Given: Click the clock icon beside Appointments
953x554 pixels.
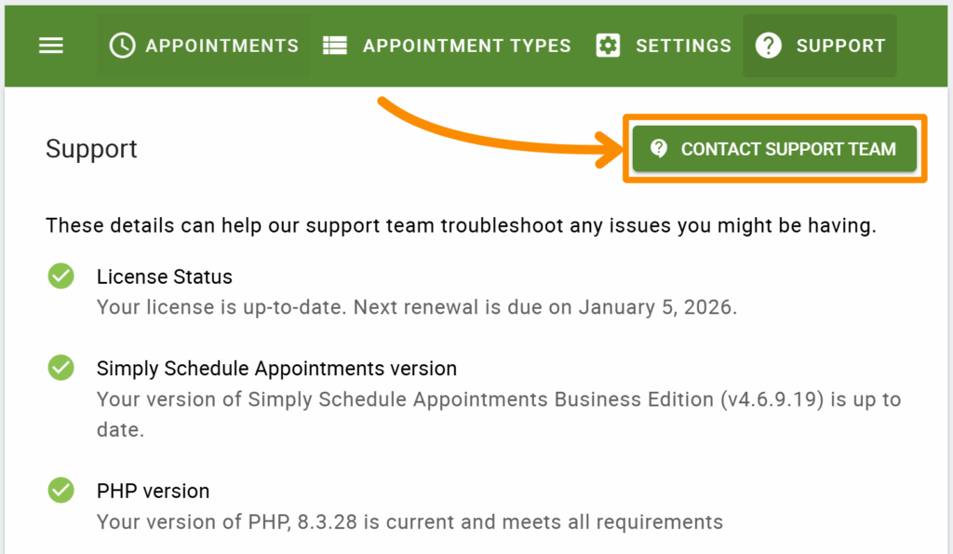Looking at the screenshot, I should 121,46.
